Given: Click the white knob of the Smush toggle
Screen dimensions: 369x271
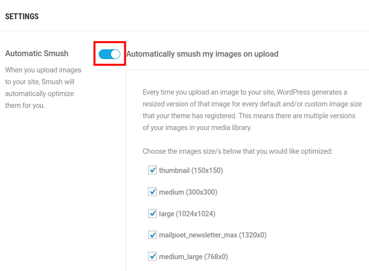Looking at the screenshot, I should [115, 54].
